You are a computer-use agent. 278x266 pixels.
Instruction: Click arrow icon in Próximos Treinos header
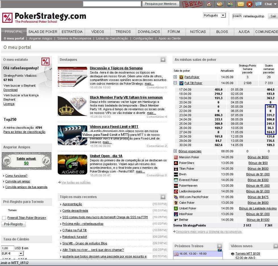tap(219, 246)
